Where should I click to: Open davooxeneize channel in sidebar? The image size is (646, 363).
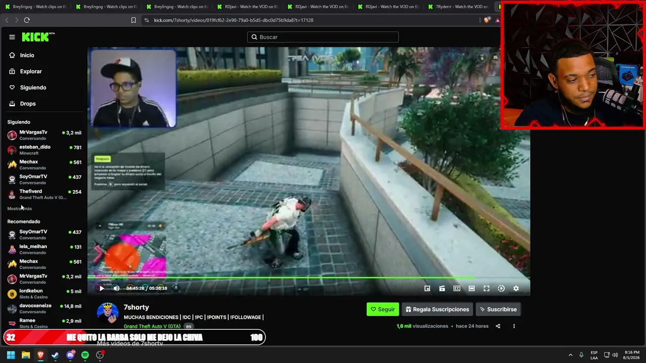click(x=44, y=309)
